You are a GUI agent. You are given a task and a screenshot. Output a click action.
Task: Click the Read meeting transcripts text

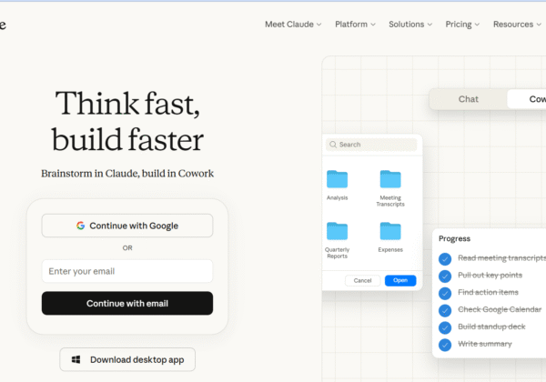pyautogui.click(x=501, y=258)
